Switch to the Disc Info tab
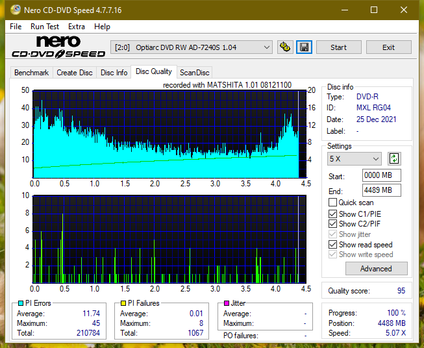 pyautogui.click(x=114, y=73)
